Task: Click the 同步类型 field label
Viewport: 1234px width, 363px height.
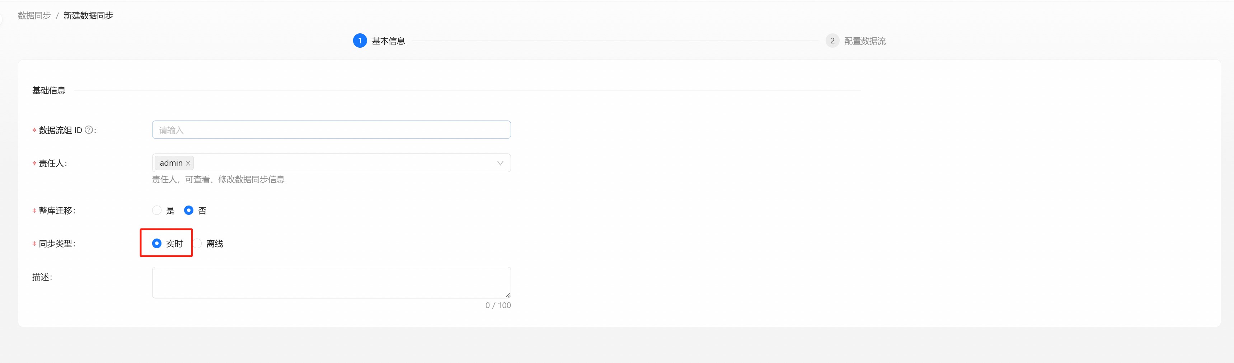Action: pos(57,244)
